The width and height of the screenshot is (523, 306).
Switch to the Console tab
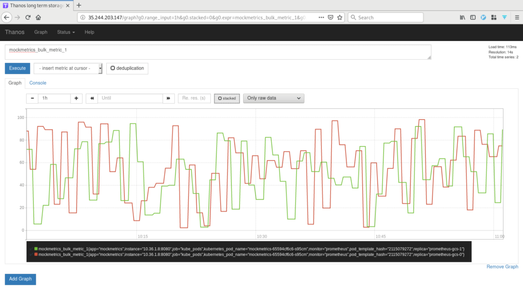pos(38,83)
